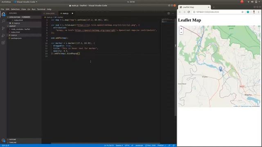Click the browser Forward arrow
Viewport: 262px width, 147px height.
[x=184, y=12]
